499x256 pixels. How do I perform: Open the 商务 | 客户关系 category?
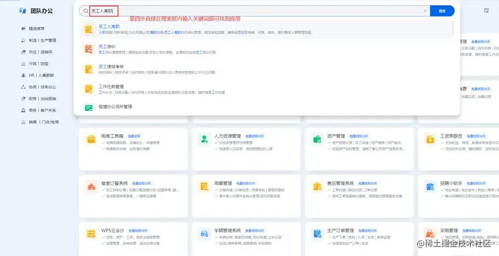(x=43, y=110)
